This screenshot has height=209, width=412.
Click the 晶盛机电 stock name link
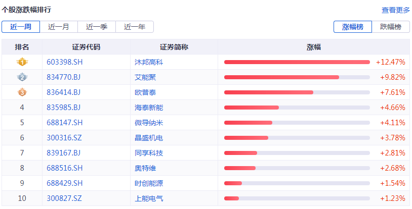click(149, 138)
